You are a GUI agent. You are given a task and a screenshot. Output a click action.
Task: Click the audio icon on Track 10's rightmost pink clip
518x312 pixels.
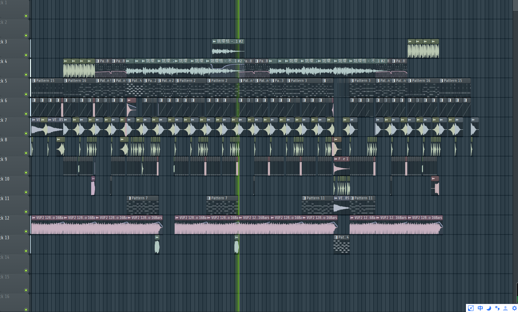click(433, 178)
